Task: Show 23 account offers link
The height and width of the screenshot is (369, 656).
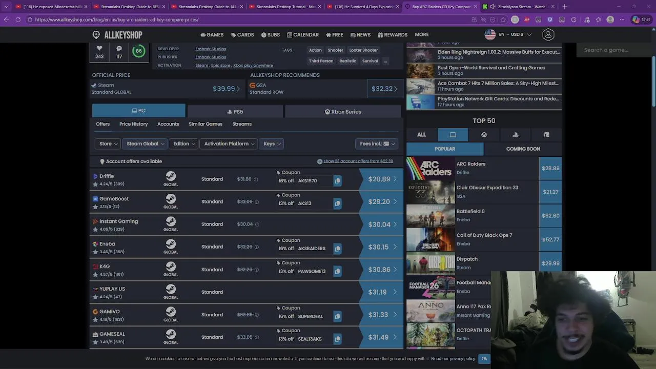Action: [x=358, y=161]
